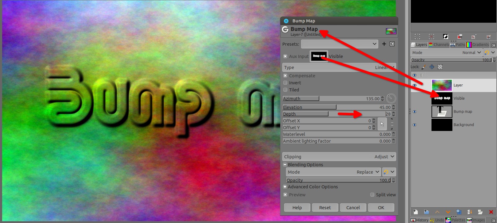
Task: Confirm Bump Map with OK
Action: point(381,208)
